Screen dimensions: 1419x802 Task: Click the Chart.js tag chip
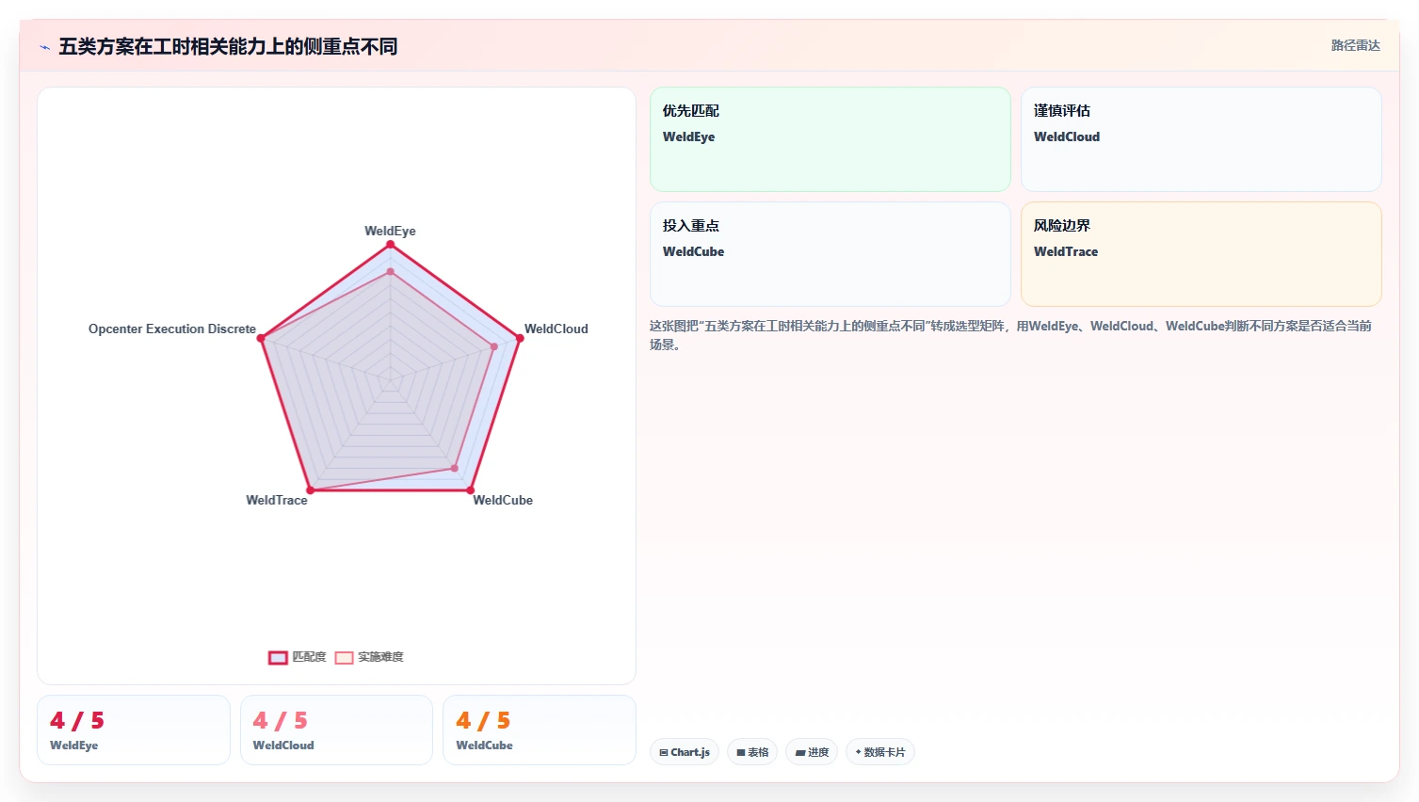tap(685, 752)
